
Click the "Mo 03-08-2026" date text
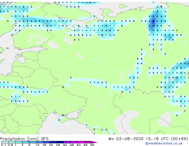tap(126, 139)
